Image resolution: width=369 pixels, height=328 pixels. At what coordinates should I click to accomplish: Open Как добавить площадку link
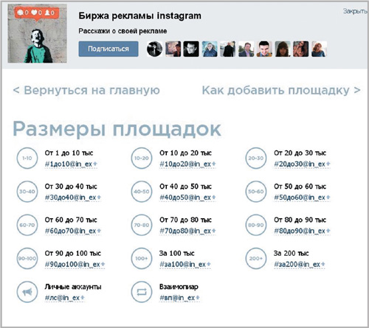(281, 91)
